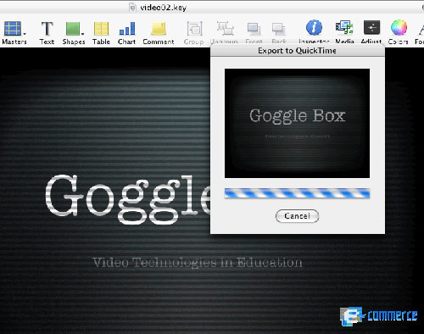Click the export progress bar
Image resolution: width=424 pixels, height=334 pixels.
(297, 193)
